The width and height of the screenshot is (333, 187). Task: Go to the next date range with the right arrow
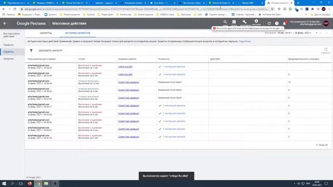point(327,33)
